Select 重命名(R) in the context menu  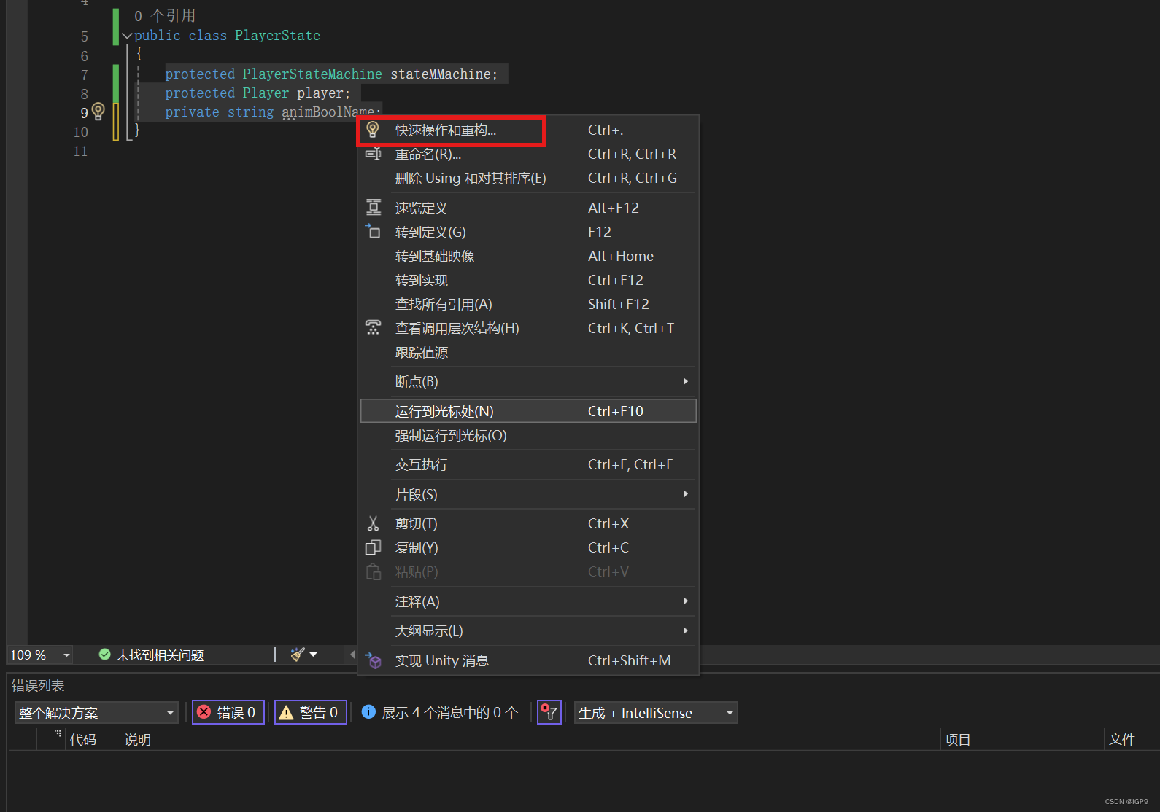tap(528, 154)
